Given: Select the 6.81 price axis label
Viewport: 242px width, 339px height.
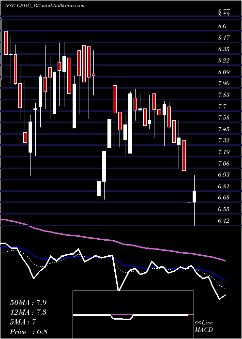Looking at the screenshot, I should (224, 186).
